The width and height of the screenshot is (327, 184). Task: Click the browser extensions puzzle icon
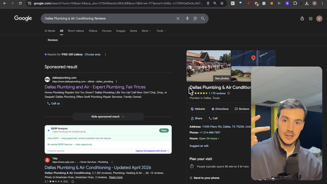pos(295,4)
